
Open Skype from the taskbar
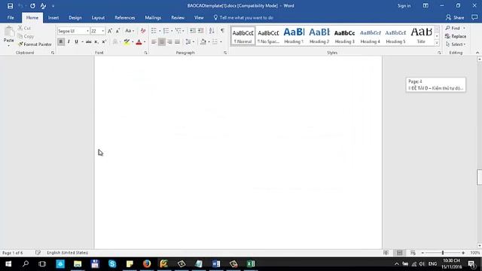(112, 263)
